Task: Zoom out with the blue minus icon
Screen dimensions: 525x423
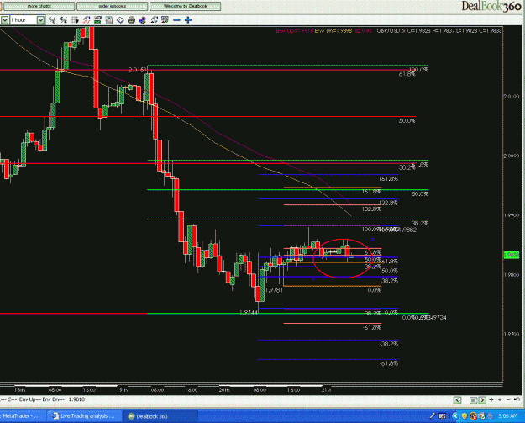Action: click(x=176, y=20)
